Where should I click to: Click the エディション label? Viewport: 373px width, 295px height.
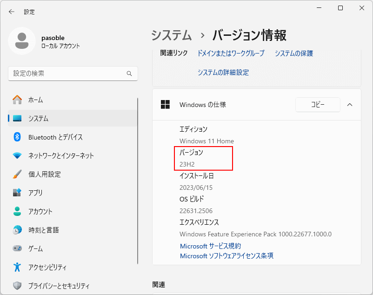(x=193, y=129)
